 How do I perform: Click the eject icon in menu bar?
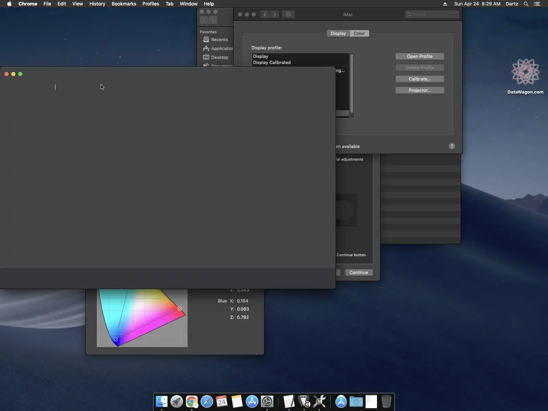point(445,4)
